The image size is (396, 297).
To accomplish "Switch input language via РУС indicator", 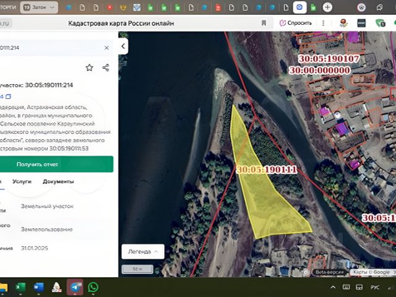I will 375,287.
